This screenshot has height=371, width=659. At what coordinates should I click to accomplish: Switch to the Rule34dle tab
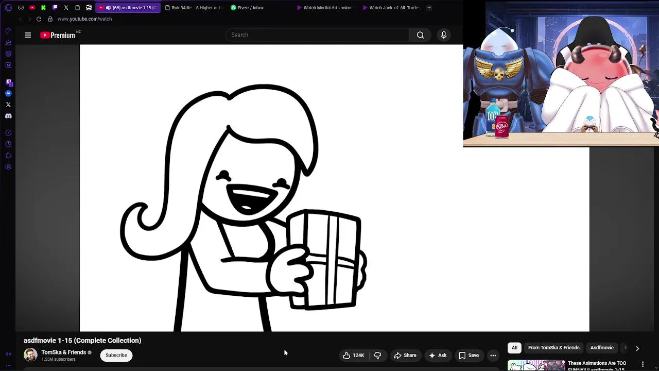coord(194,8)
